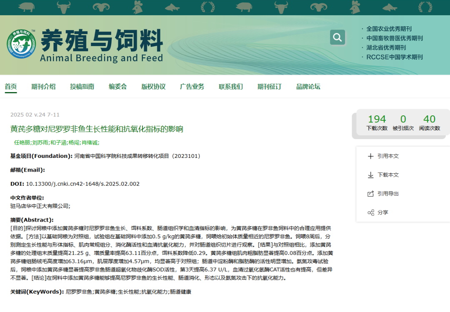Click the 下载本文 link
This screenshot has width=450, height=312.
(x=388, y=175)
